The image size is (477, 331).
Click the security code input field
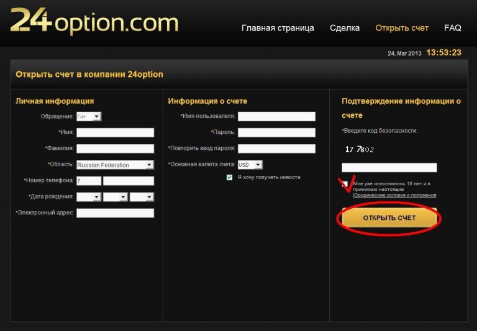(389, 167)
